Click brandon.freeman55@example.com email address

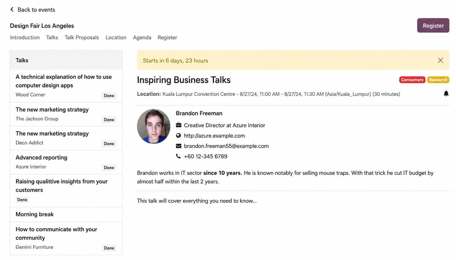pyautogui.click(x=226, y=146)
